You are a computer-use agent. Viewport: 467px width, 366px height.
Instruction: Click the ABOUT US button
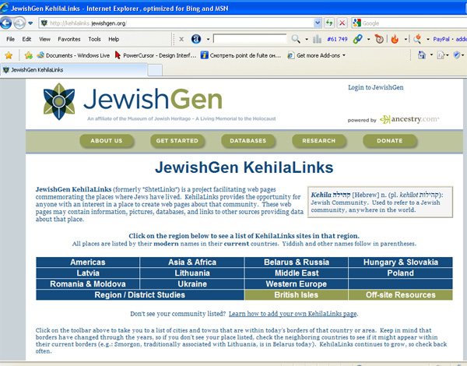(x=107, y=141)
